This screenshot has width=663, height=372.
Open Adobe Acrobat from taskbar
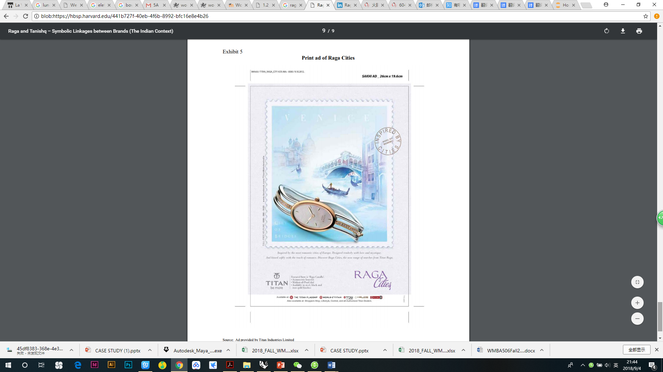tap(230, 365)
